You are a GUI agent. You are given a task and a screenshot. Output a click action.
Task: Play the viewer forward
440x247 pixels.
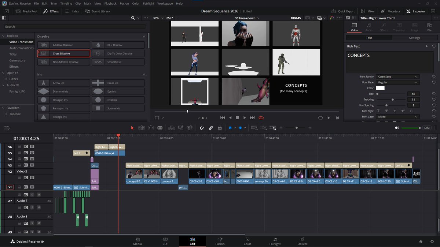pos(245,118)
